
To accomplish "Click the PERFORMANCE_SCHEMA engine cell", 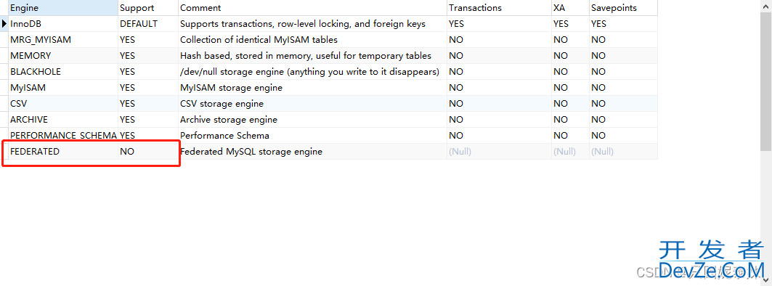I will click(x=63, y=135).
